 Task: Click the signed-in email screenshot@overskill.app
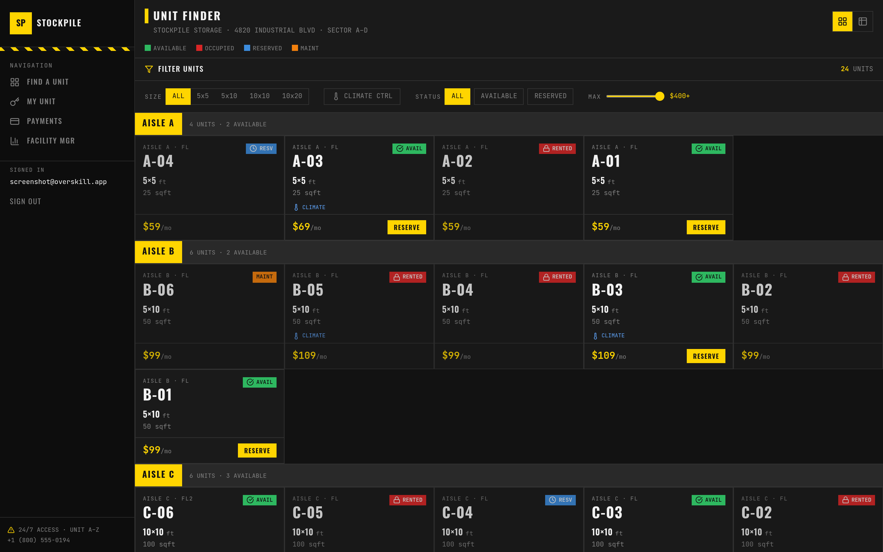point(58,182)
